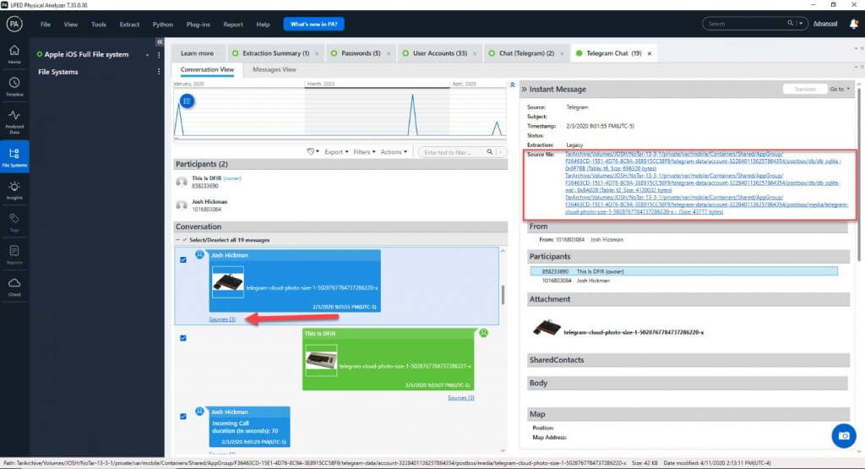The width and height of the screenshot is (865, 469).
Task: Open the Filters dropdown
Action: point(364,152)
